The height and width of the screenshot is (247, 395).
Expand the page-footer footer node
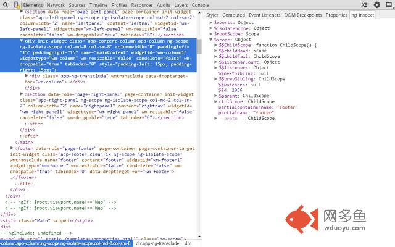[x=12, y=148]
